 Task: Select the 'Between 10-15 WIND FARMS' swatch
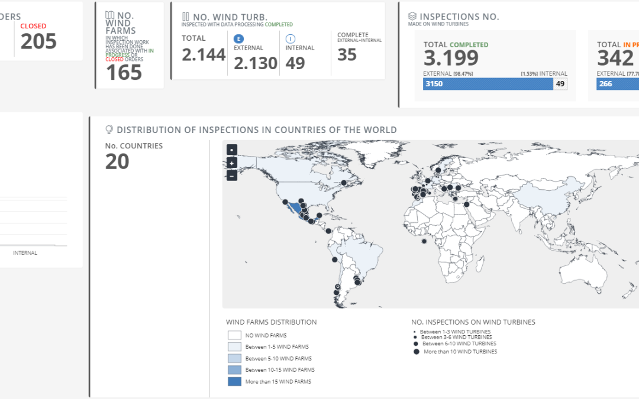click(x=235, y=370)
